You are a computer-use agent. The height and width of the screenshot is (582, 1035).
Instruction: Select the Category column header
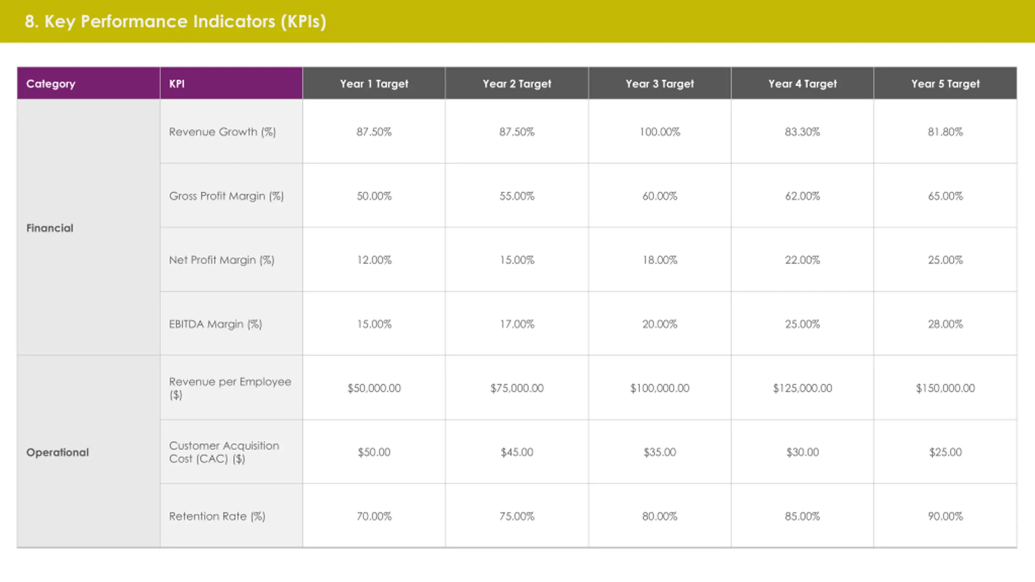point(89,83)
